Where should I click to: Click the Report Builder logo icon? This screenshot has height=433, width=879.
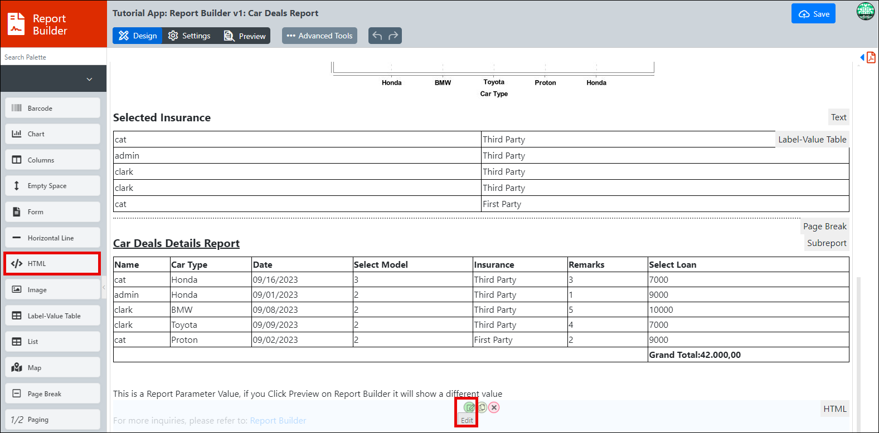coord(16,24)
